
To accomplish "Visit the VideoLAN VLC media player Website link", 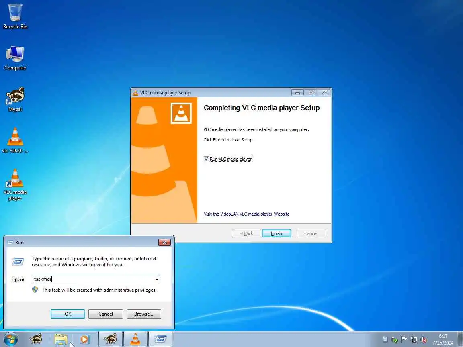I will point(246,214).
